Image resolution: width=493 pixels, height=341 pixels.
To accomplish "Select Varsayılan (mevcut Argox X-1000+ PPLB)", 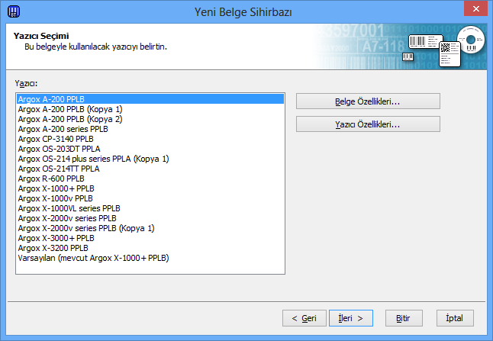I will pyautogui.click(x=93, y=258).
